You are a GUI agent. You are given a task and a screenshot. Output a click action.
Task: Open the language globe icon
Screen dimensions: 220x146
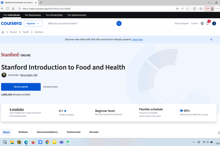tap(202, 23)
